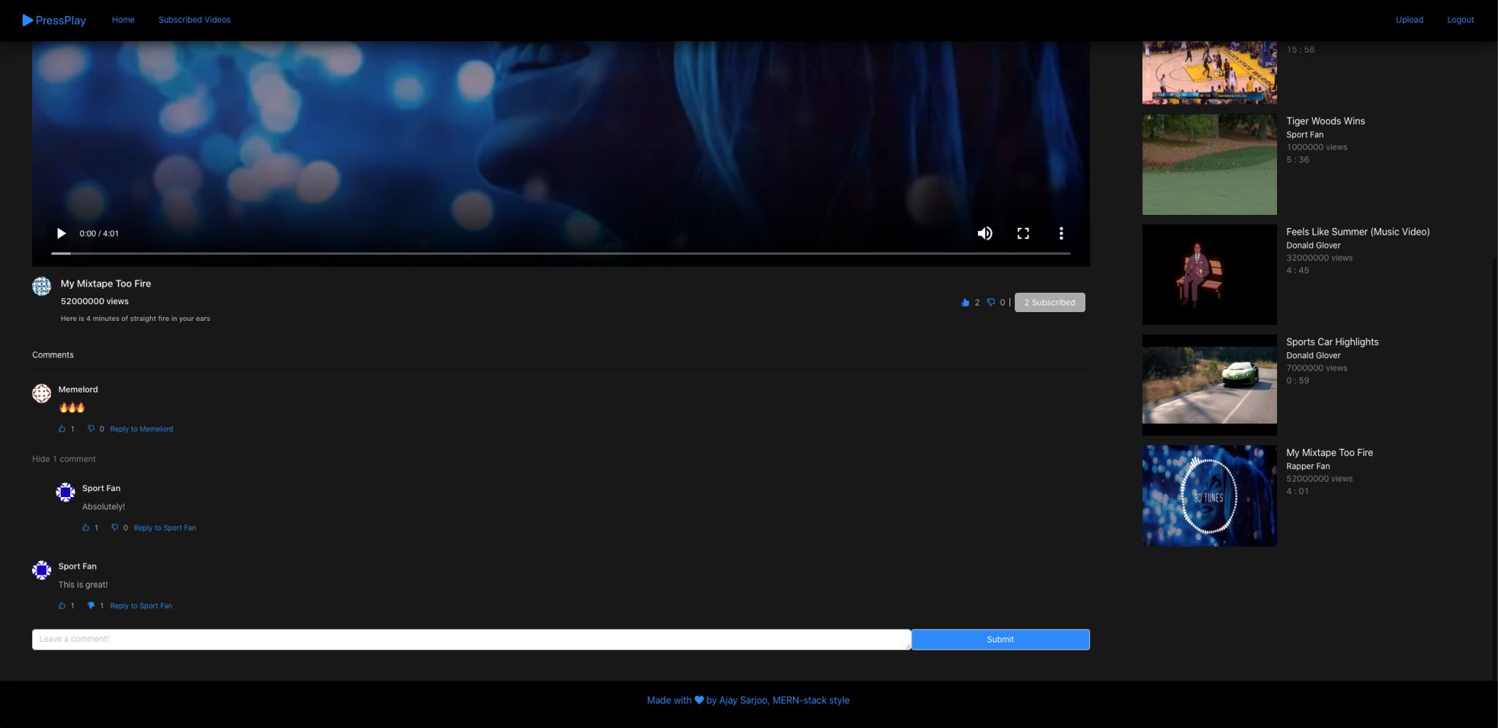Toggle the 2 Subscribed button
Image resolution: width=1498 pixels, height=728 pixels.
1050,302
